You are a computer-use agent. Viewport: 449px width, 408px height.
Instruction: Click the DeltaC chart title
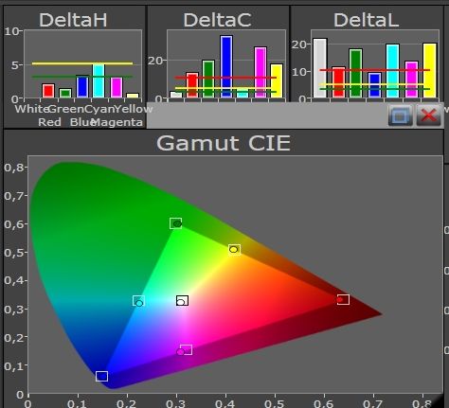point(217,20)
